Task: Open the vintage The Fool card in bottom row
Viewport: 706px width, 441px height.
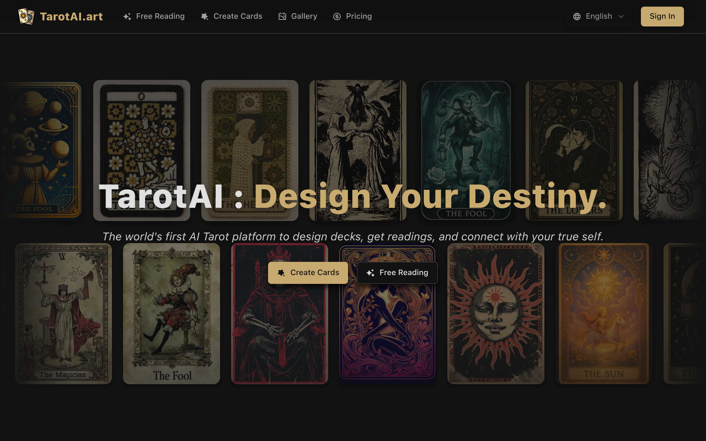Action: (x=172, y=314)
